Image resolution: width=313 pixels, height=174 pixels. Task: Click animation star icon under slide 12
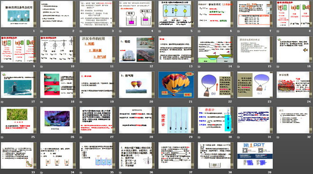(120, 67)
